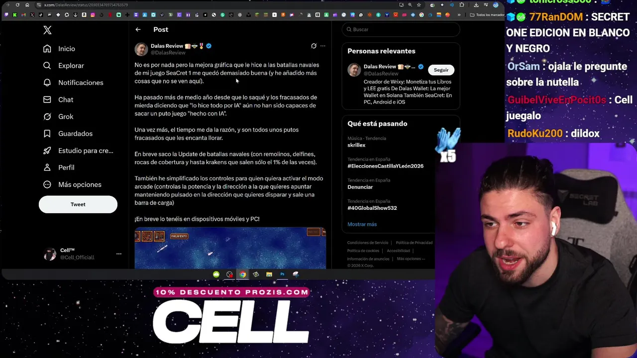
Task: Open #EleccionesCastillaYLeón2026 trend
Action: [x=385, y=166]
